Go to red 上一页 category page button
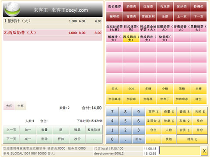Image resolution: width=210 pixels, height=157 pixels. tap(182, 17)
